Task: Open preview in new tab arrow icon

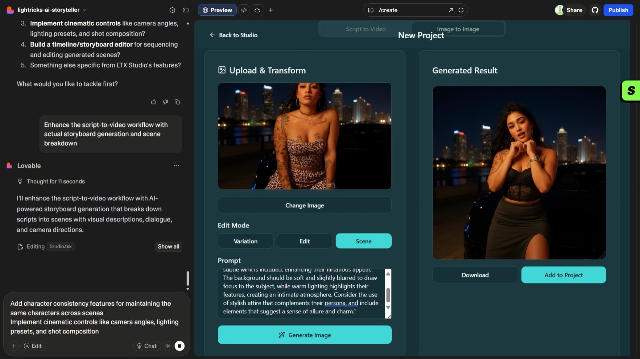Action: [x=451, y=10]
